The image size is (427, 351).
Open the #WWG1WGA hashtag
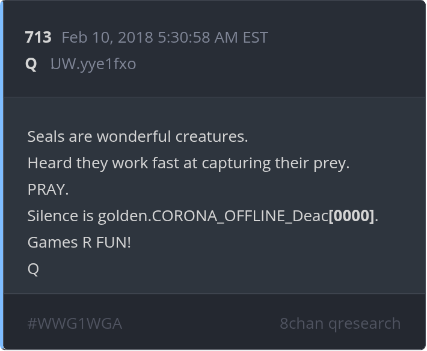pyautogui.click(x=75, y=323)
